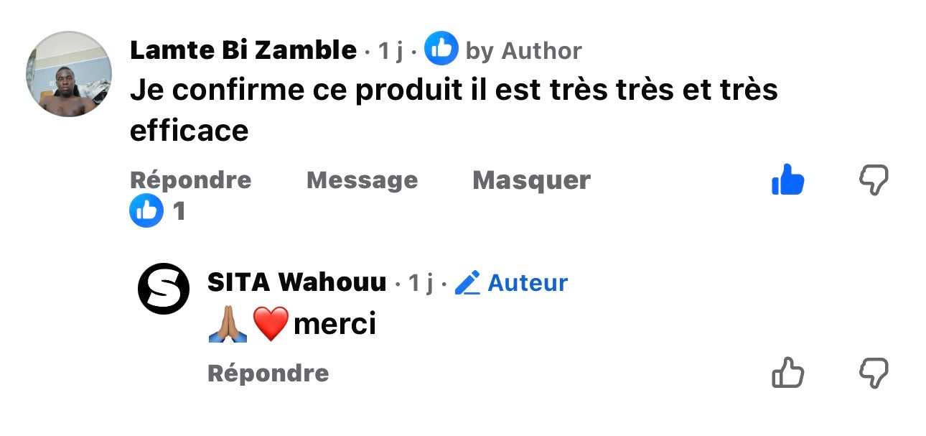Dislike the SITA Wahouu merci reply
This screenshot has width=926, height=436.
[874, 374]
